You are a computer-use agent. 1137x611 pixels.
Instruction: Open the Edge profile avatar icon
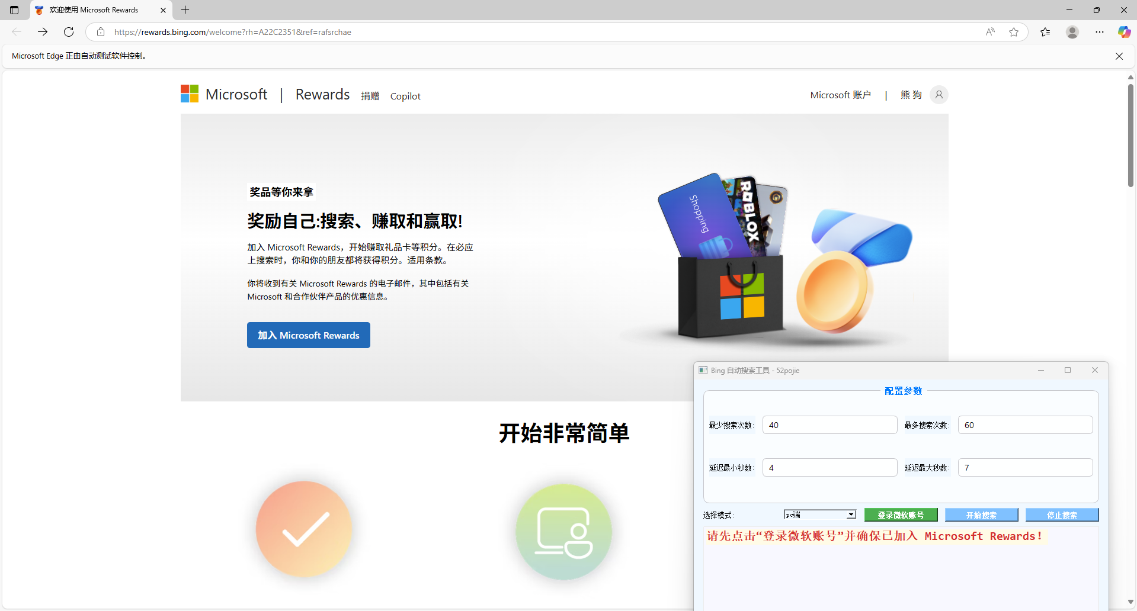pyautogui.click(x=1072, y=32)
